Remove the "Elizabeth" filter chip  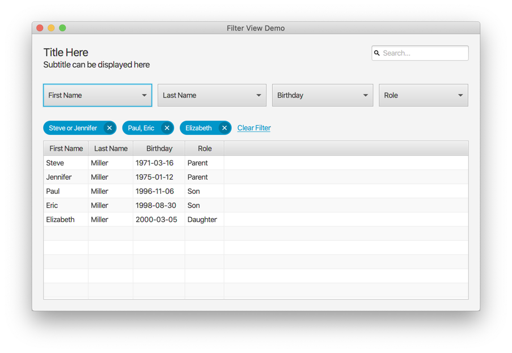click(224, 127)
